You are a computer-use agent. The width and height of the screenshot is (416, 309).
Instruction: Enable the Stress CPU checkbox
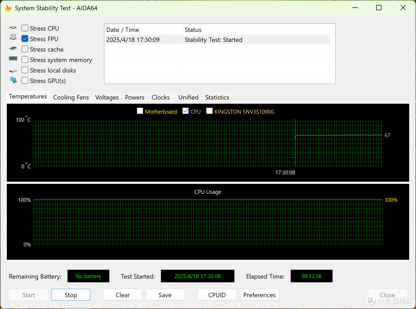(25, 28)
